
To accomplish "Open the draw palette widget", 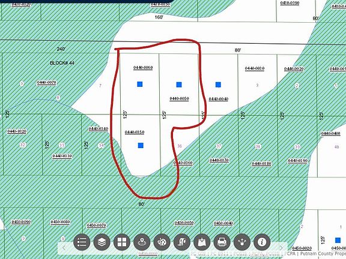I will coord(162,242).
